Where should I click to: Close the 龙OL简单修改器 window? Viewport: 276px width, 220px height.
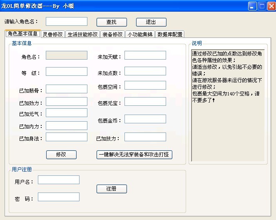pyautogui.click(x=271, y=6)
